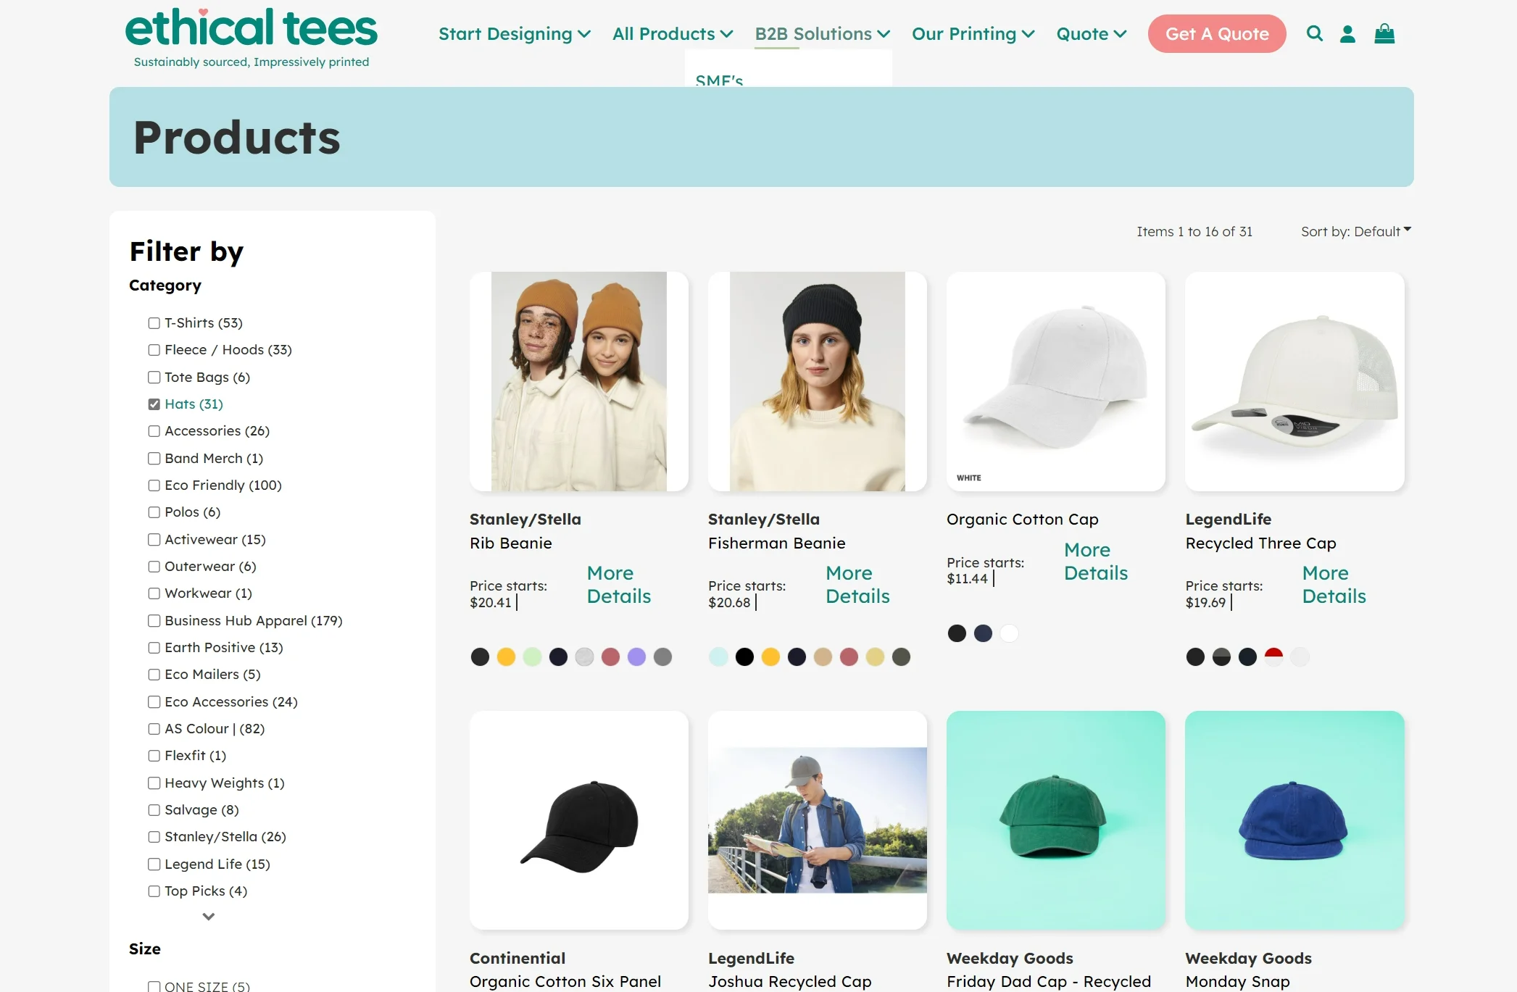The height and width of the screenshot is (992, 1517).
Task: Open More Details for the Rib Beanie
Action: pos(618,584)
